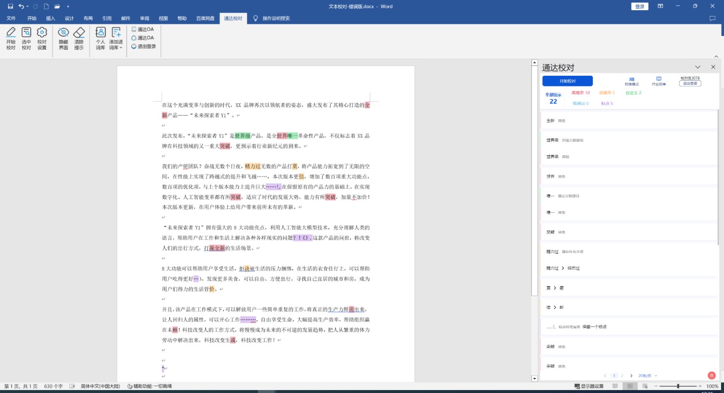Viewport: 724px width, 393px height.
Task: Click the save icon in quick access toolbar
Action: [10, 6]
